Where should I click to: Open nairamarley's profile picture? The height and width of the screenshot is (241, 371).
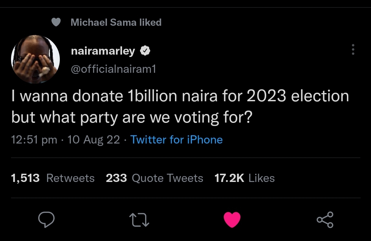[35, 59]
